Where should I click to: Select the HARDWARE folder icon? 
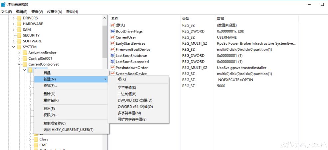pos(19,24)
